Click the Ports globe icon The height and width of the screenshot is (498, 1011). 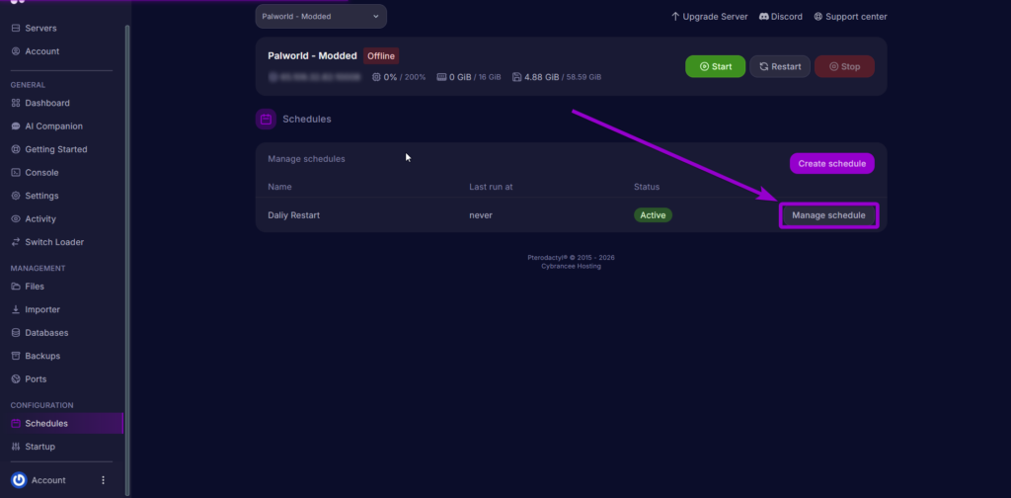tap(16, 379)
